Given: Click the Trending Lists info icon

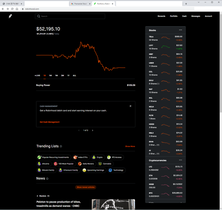Looking at the screenshot, I should (x=61, y=146).
